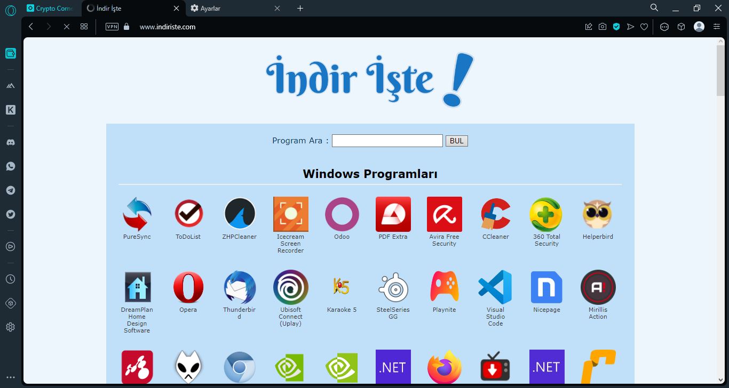Viewport: 729px width, 388px height.
Task: Open the sidebar three-dots menu
Action: pyautogui.click(x=10, y=377)
